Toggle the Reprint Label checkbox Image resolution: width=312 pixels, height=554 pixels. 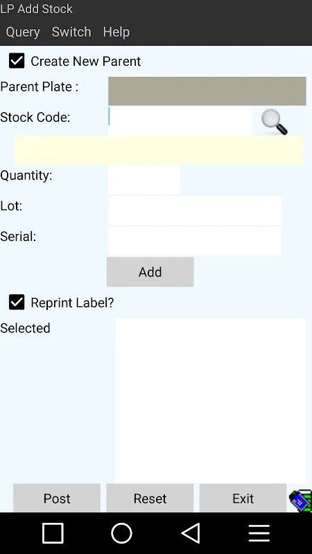17,303
